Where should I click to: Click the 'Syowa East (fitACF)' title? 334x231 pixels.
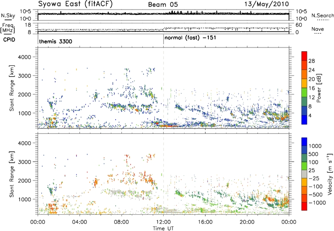click(75, 4)
